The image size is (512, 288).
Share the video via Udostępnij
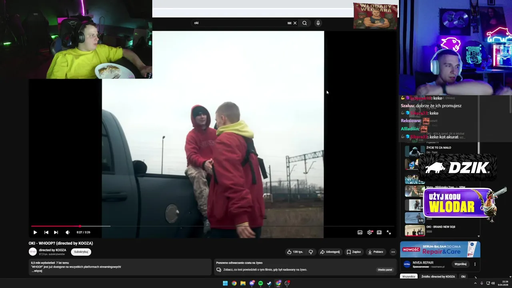pos(330,252)
